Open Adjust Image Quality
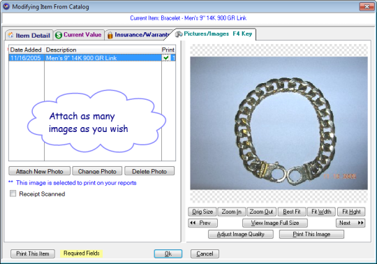 click(x=241, y=234)
